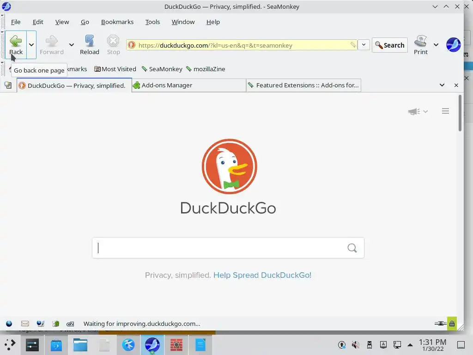Screen dimensions: 473x355
Task: Select the DuckDuckGo tab
Action: [x=74, y=86]
